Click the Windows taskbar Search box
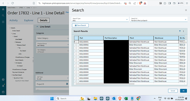Viewport: 190px width, 101px height. click(x=71, y=99)
